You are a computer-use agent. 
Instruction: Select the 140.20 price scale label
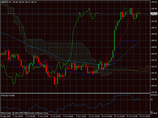[154, 86]
